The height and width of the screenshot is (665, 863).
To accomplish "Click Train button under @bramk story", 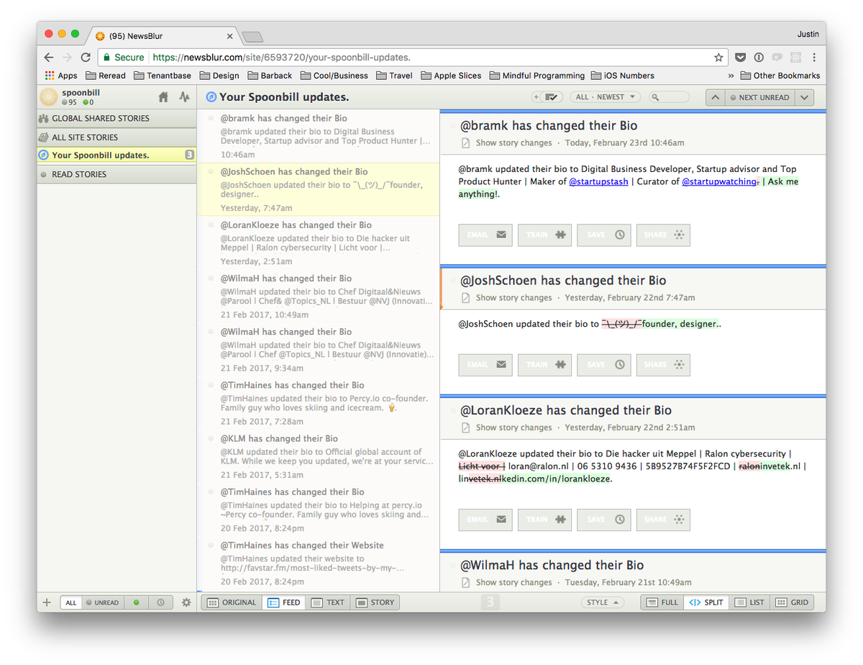I will [x=544, y=235].
